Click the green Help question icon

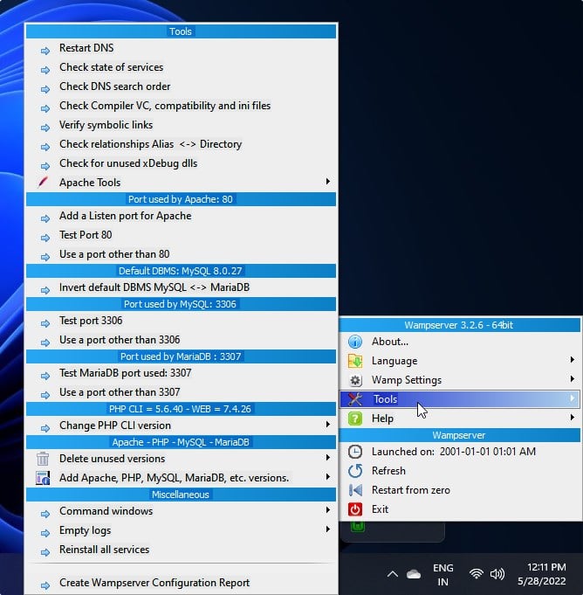(355, 419)
